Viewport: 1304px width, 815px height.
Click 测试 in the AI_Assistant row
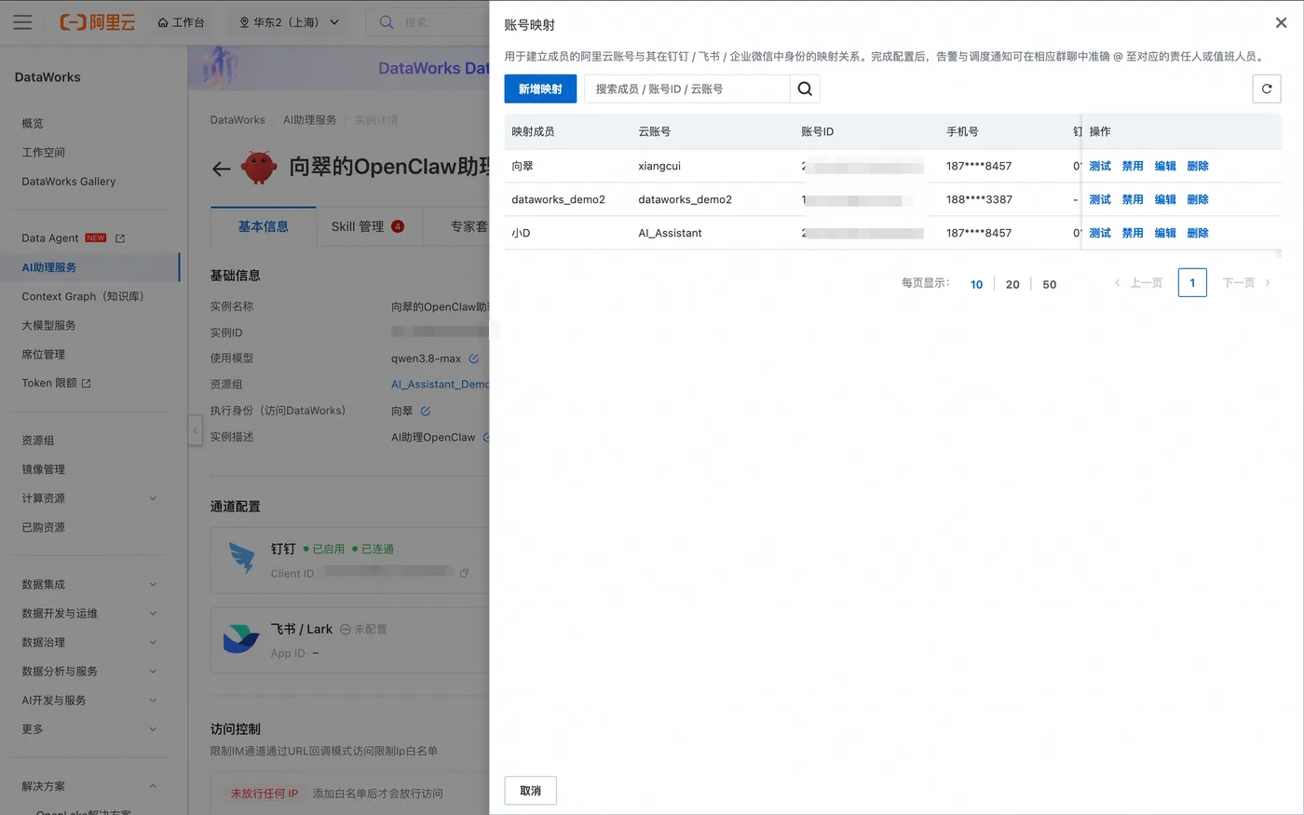click(x=1100, y=233)
